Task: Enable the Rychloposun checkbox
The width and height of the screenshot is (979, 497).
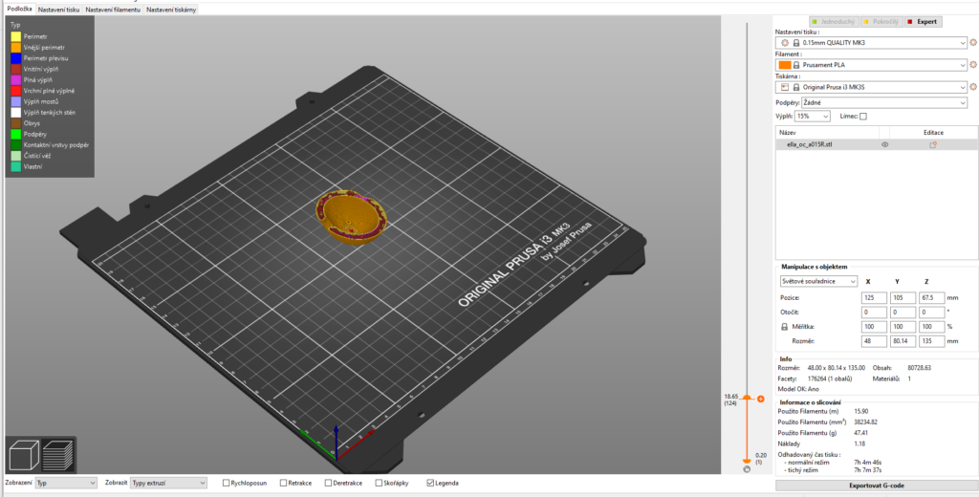Action: pyautogui.click(x=227, y=483)
